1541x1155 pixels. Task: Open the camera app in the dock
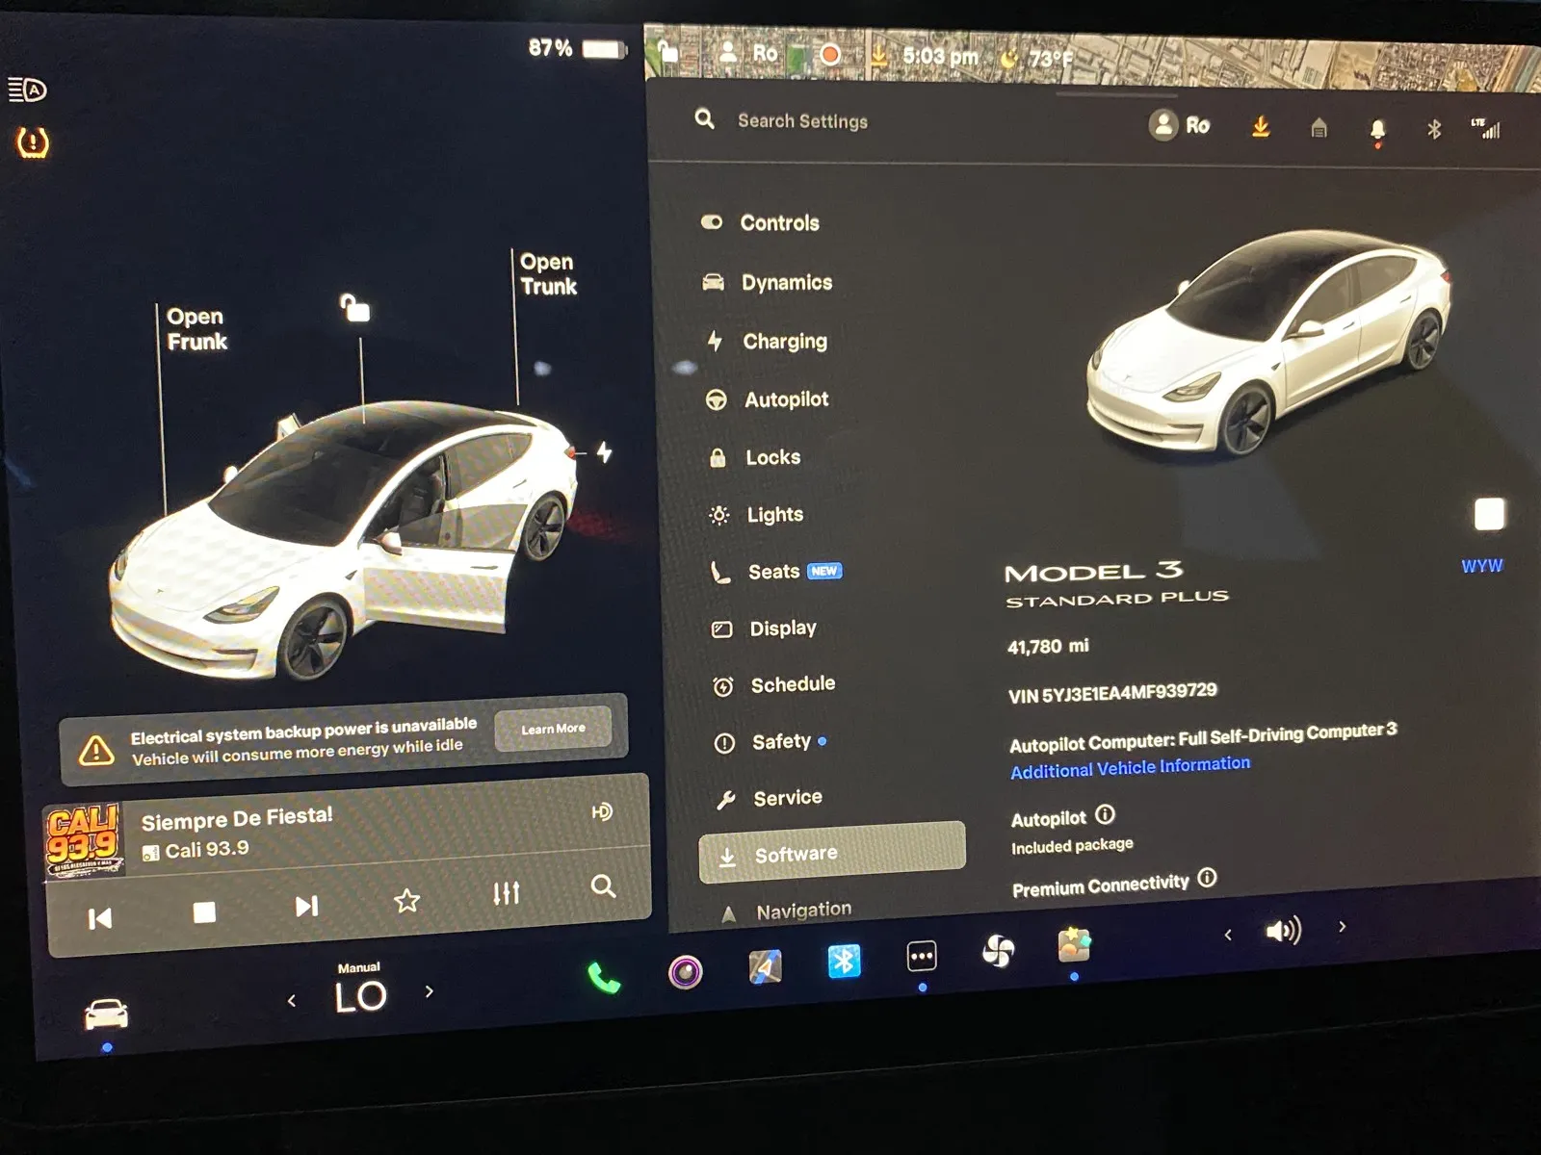(685, 972)
